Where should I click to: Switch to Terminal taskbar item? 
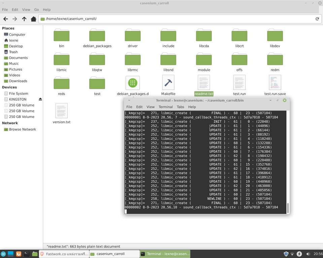165,254
